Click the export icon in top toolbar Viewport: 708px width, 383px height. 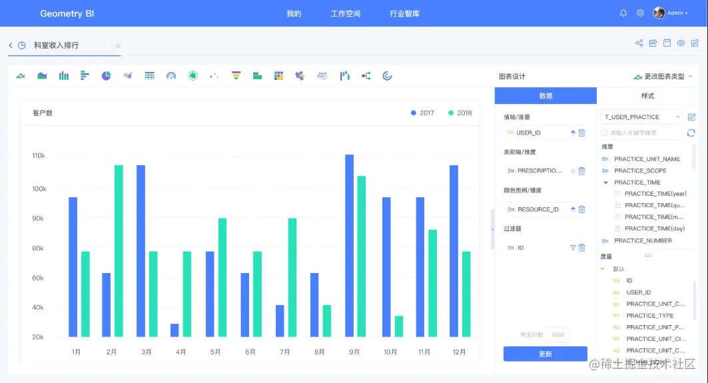click(x=653, y=43)
